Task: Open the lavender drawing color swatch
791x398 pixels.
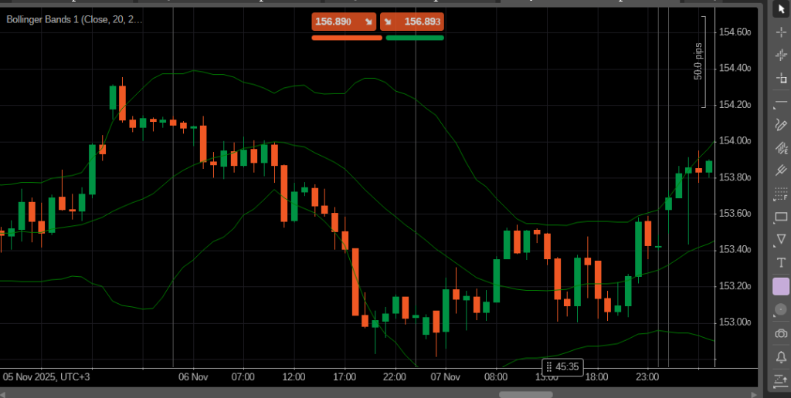Action: coord(781,286)
